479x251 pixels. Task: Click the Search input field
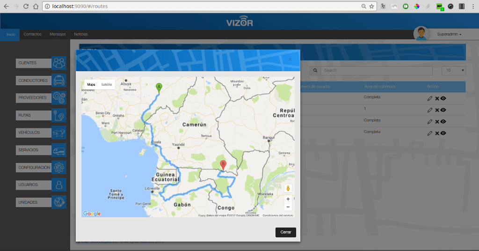click(377, 71)
